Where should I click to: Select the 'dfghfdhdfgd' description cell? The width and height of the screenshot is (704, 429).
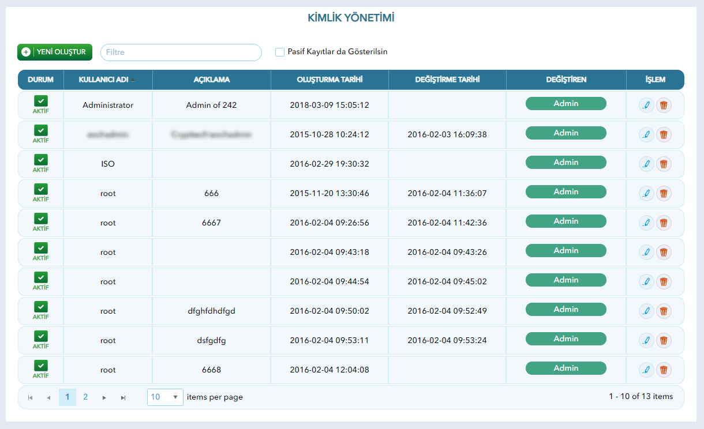coord(211,311)
